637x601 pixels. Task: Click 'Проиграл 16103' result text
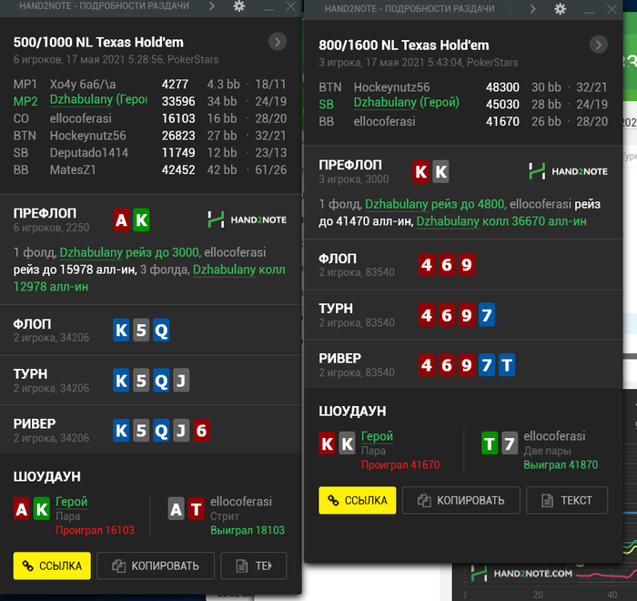[95, 530]
